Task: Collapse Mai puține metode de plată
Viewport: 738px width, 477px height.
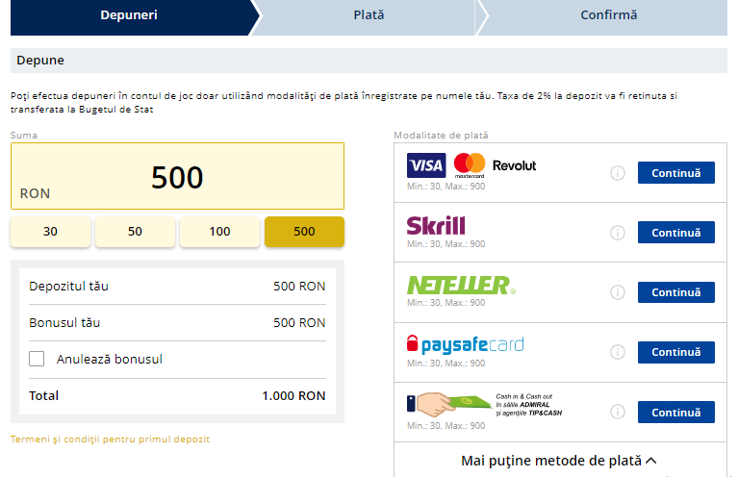Action: click(559, 461)
